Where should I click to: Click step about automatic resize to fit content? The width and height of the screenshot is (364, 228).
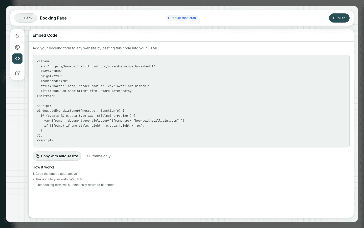point(74,185)
